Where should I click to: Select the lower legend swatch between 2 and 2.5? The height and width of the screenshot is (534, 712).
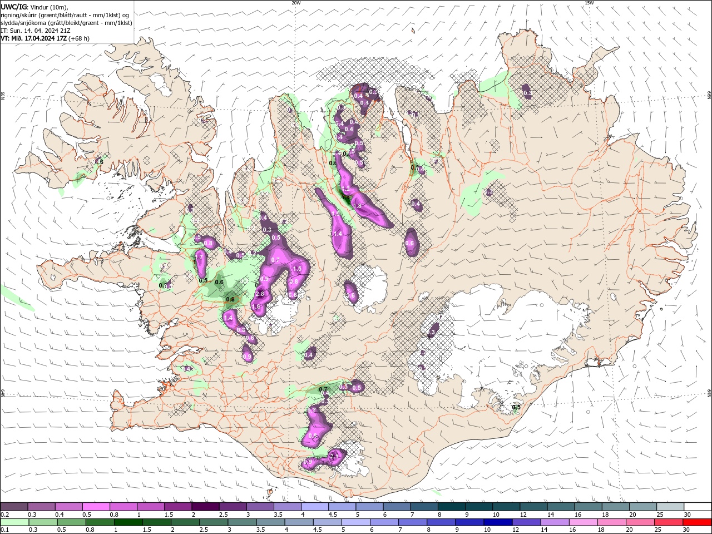[185, 522]
